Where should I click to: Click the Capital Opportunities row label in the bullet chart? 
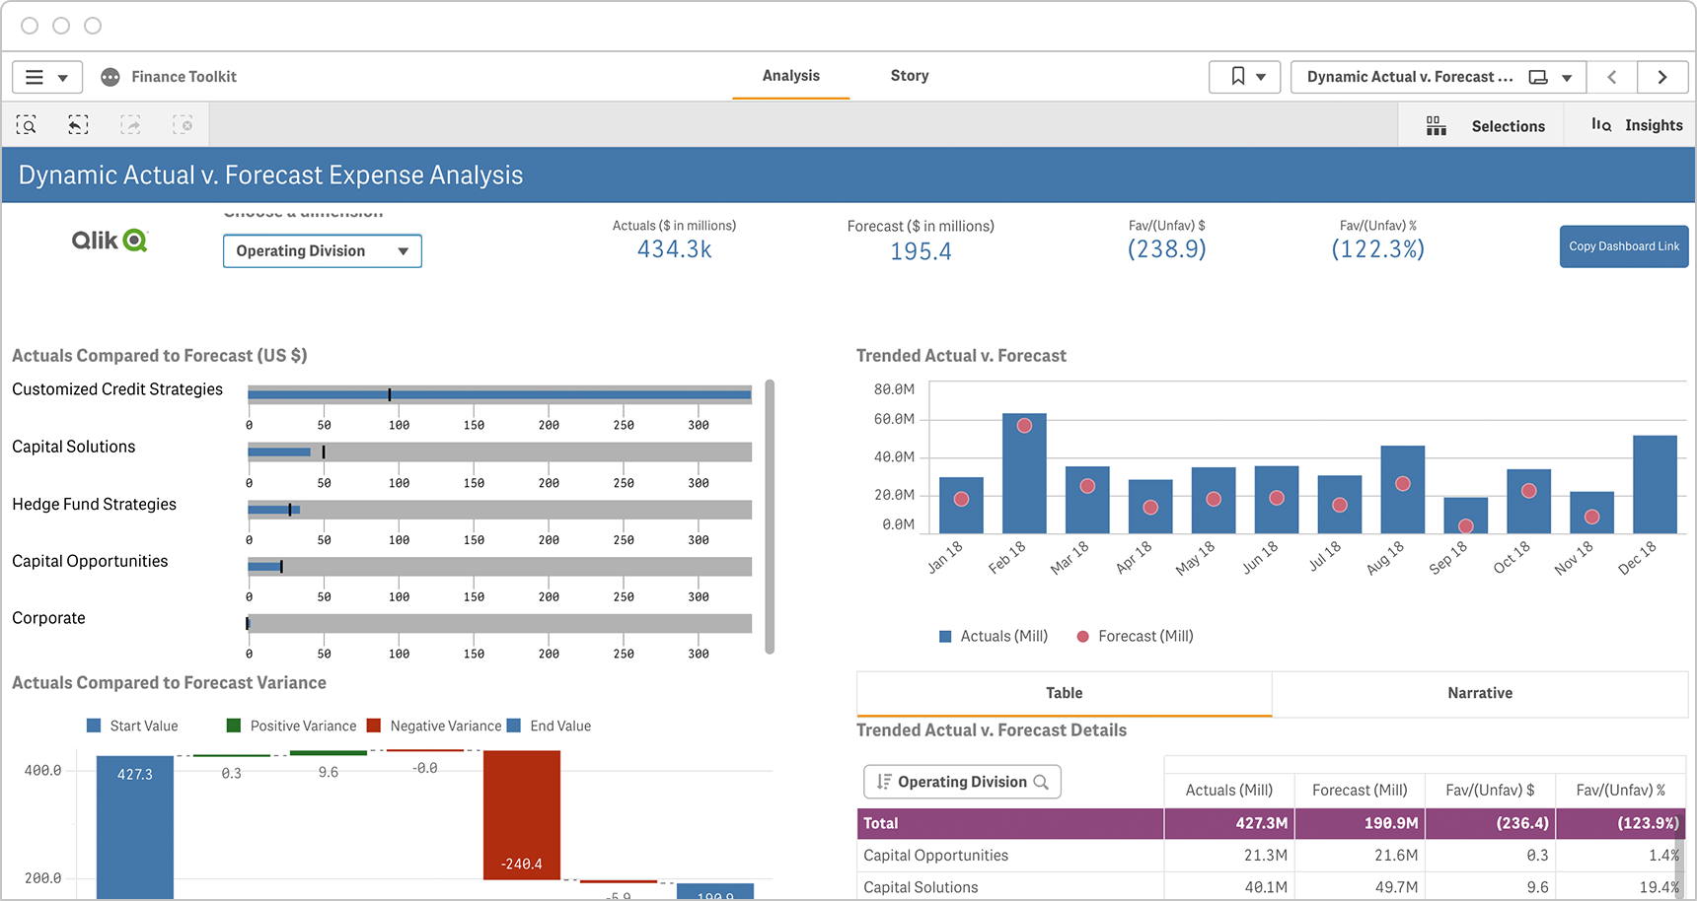pos(90,561)
